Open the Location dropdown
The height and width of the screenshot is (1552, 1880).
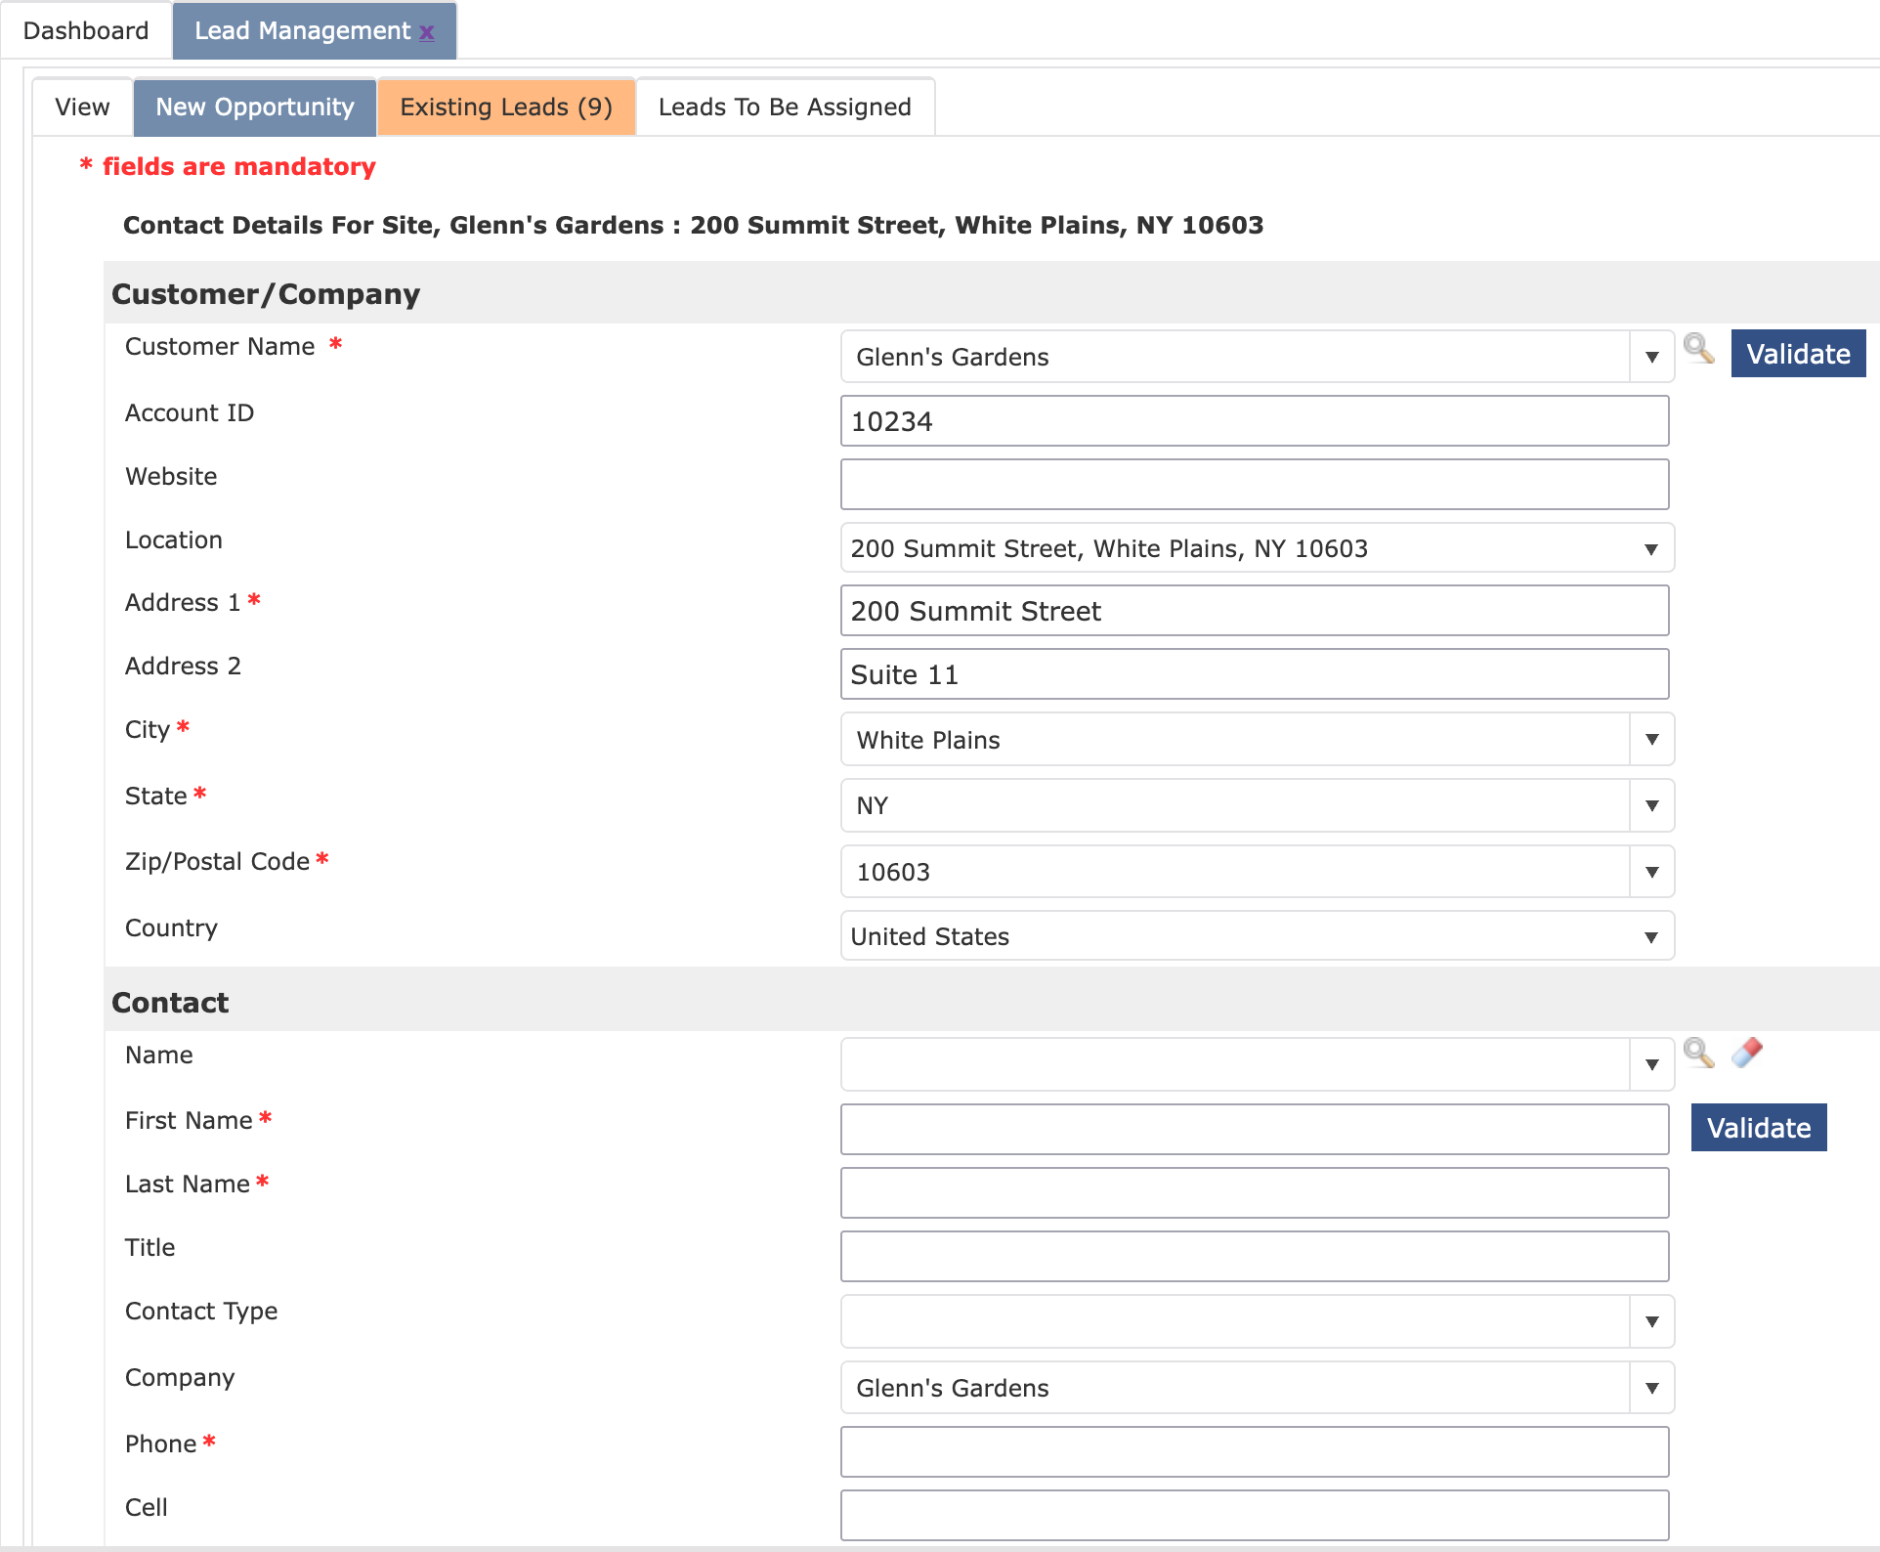pyautogui.click(x=1257, y=548)
